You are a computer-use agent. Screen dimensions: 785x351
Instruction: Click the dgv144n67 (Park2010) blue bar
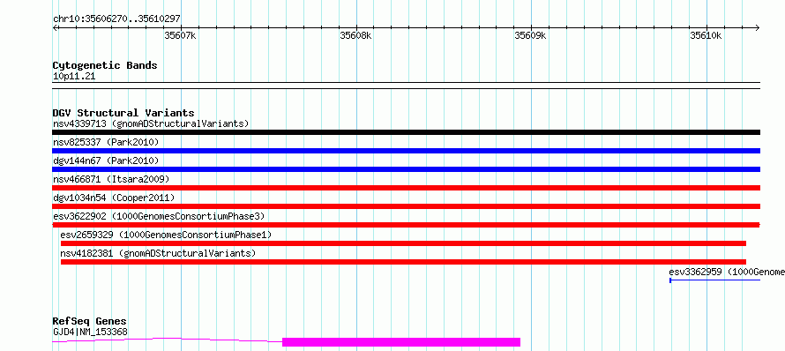tap(406, 169)
